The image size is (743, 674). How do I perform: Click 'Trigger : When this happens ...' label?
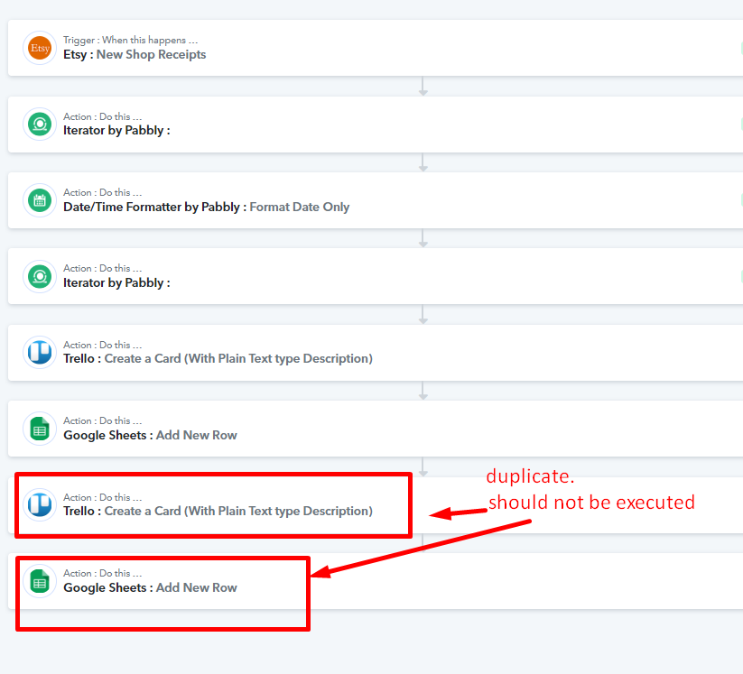130,41
